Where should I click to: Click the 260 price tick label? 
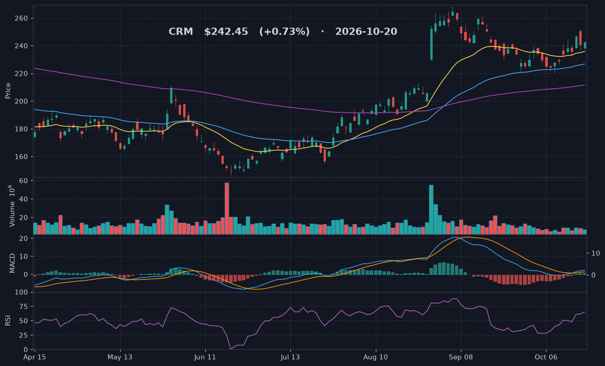[x=22, y=18]
